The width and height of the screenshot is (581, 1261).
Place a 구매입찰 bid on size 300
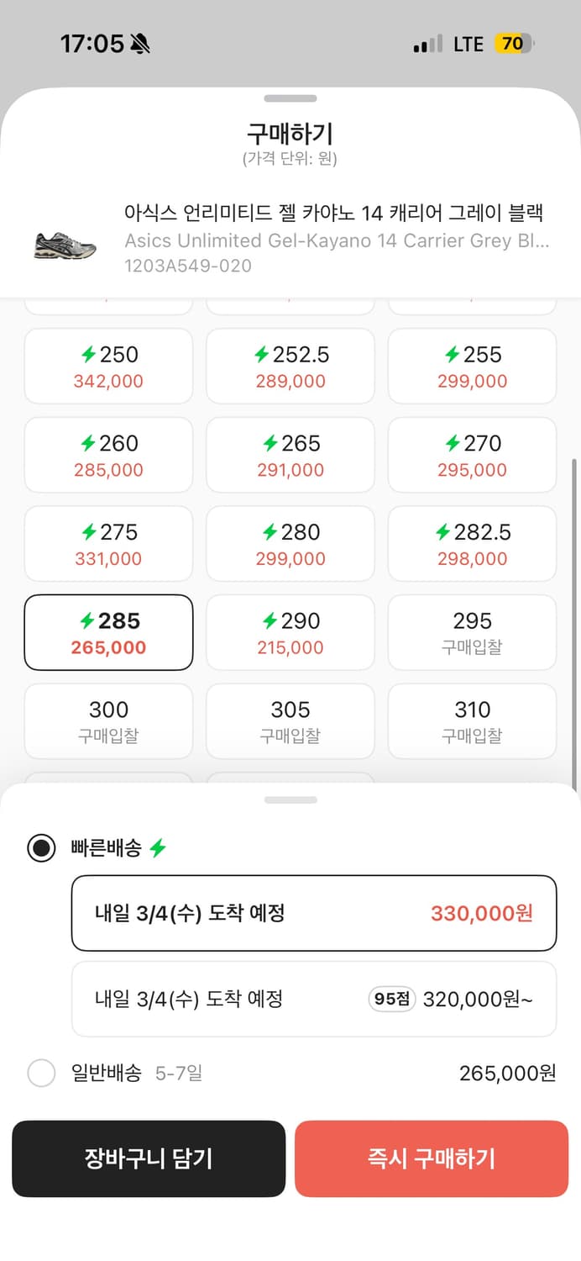pos(108,721)
